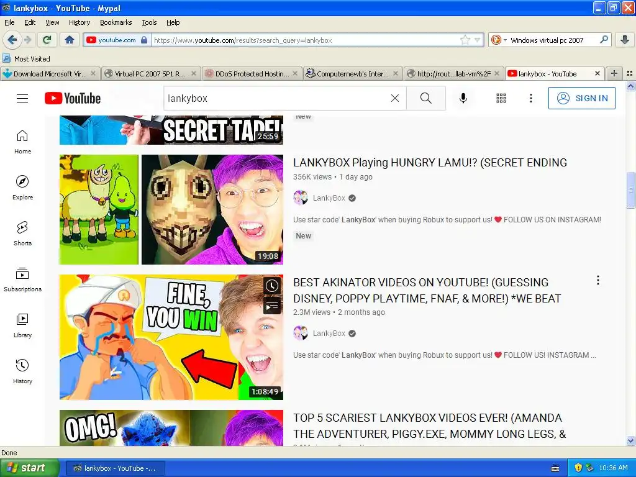The height and width of the screenshot is (477, 636).
Task: Click the YouTube search magnifier button
Action: (x=426, y=98)
